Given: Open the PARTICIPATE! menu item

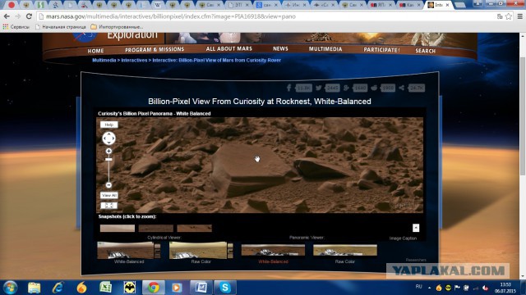Looking at the screenshot, I should pos(381,50).
